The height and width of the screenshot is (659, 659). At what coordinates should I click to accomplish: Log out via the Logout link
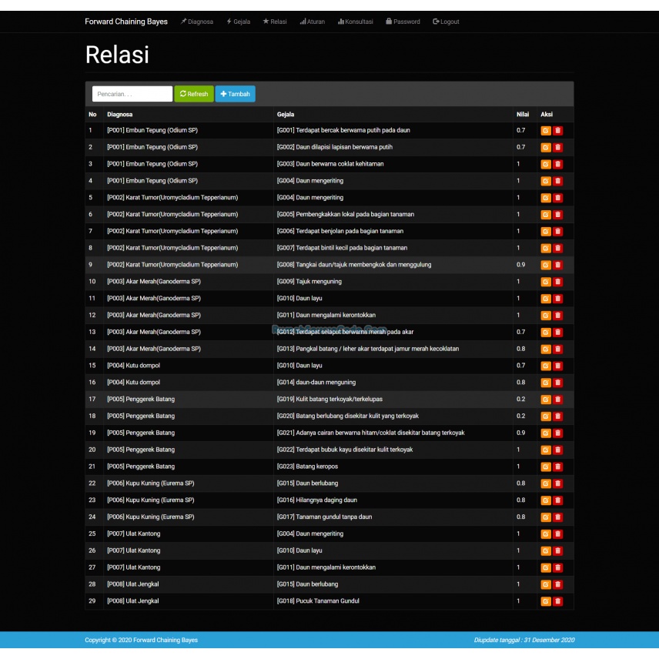pos(446,22)
